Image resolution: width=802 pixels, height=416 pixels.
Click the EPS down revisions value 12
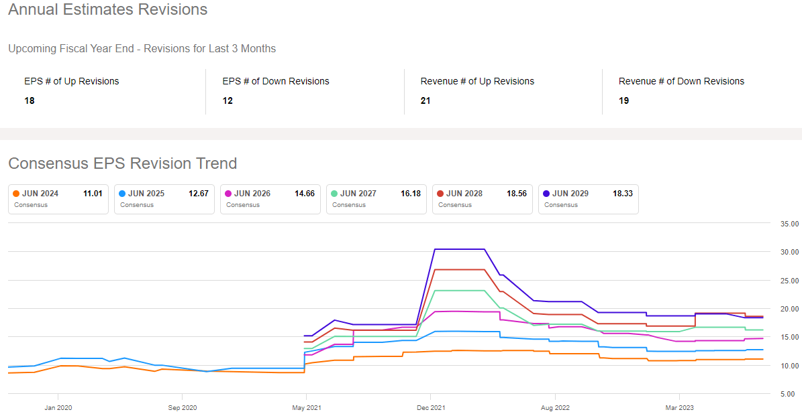[x=228, y=100]
